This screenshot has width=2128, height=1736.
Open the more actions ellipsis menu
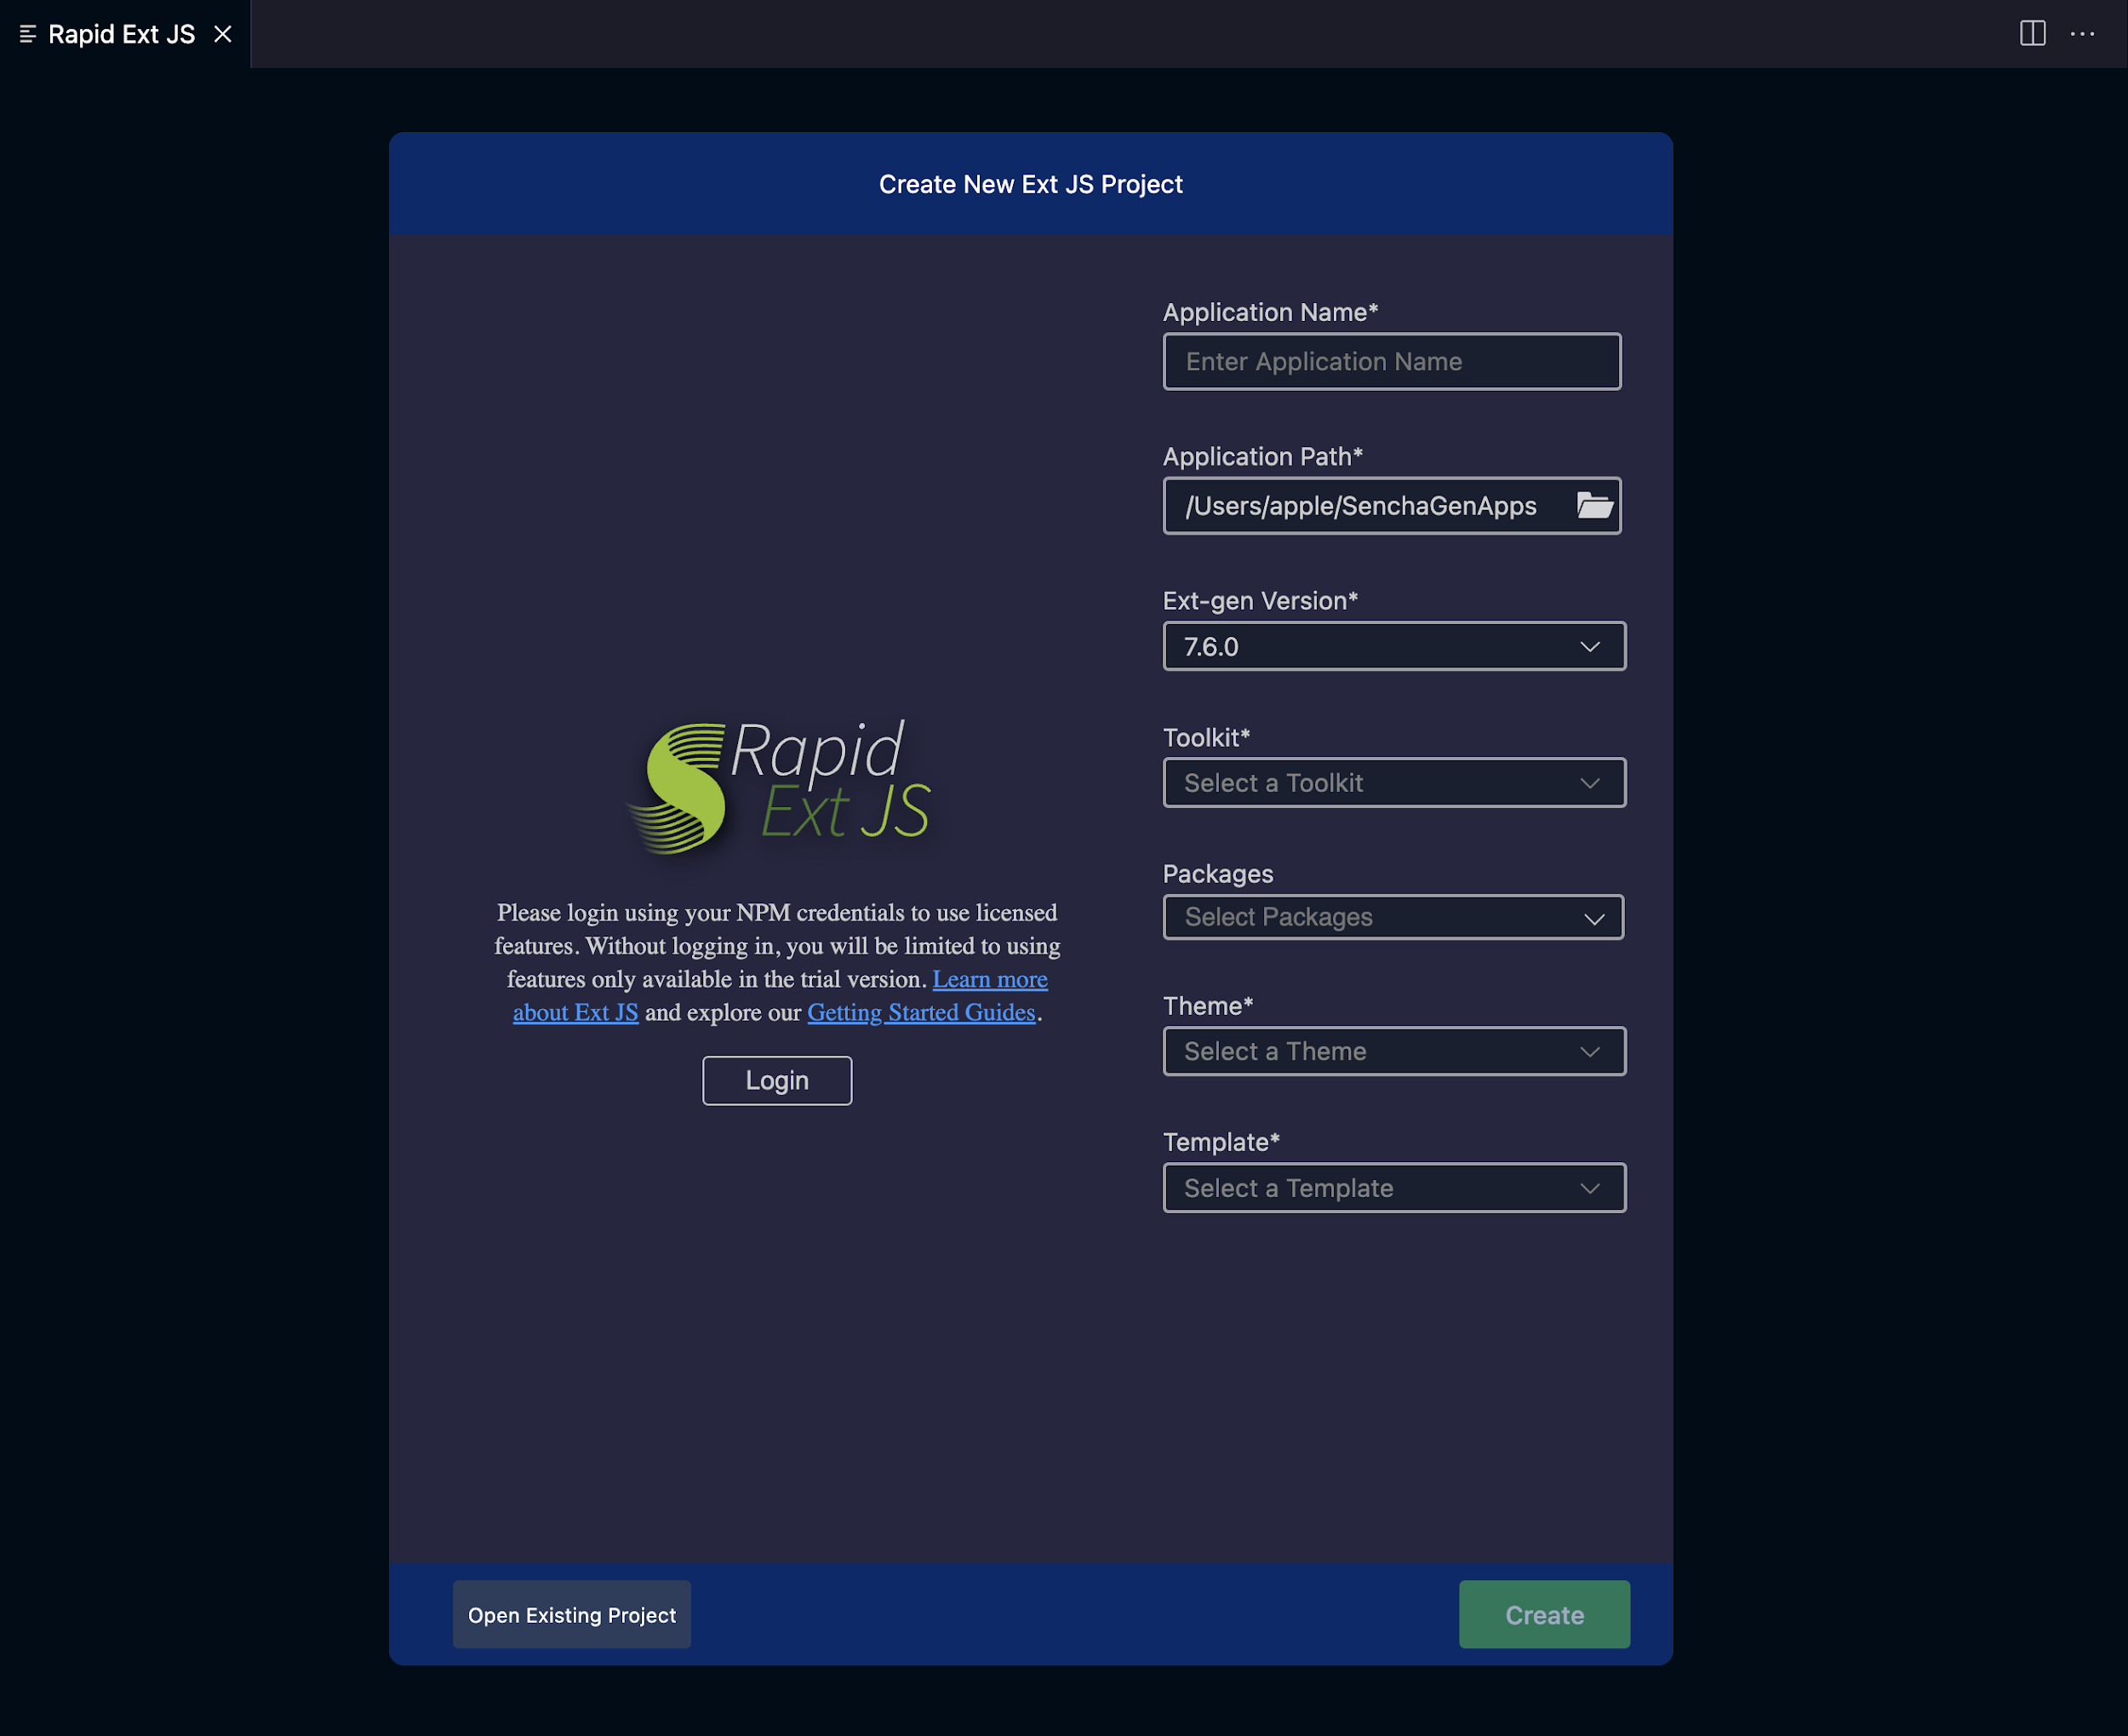pyautogui.click(x=2082, y=33)
